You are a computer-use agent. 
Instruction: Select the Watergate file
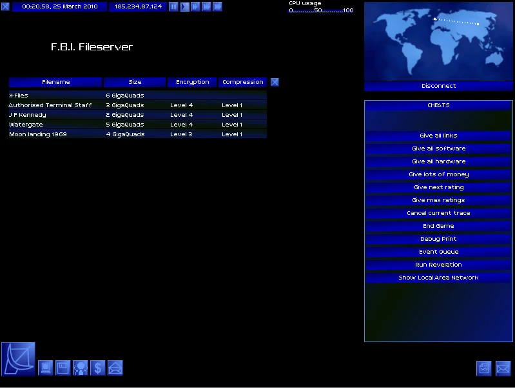tap(138, 125)
